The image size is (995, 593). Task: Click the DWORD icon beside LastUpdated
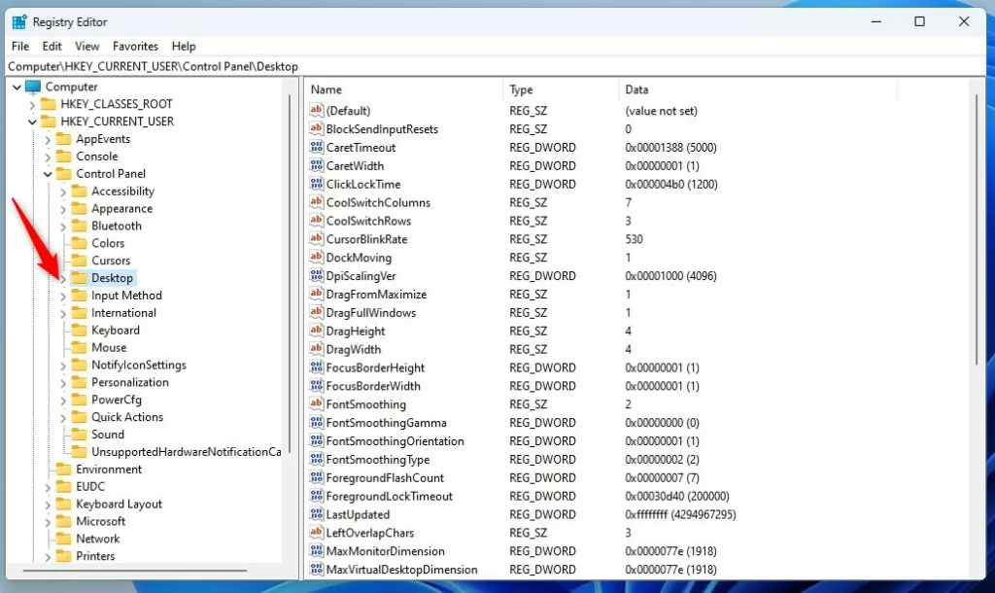pos(316,514)
